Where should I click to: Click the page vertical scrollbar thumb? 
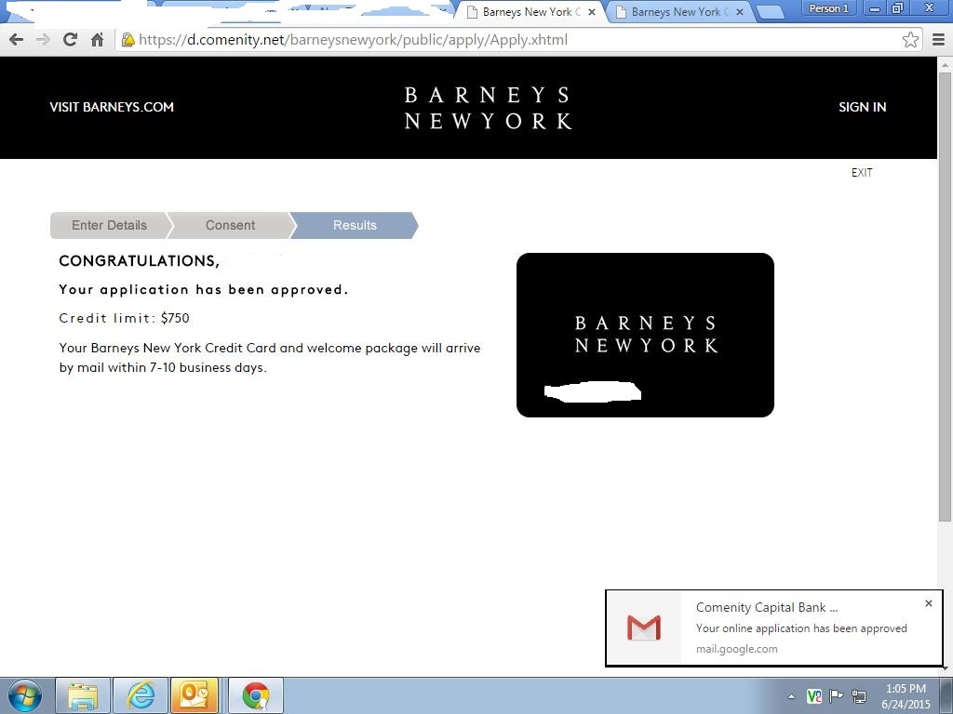946,297
